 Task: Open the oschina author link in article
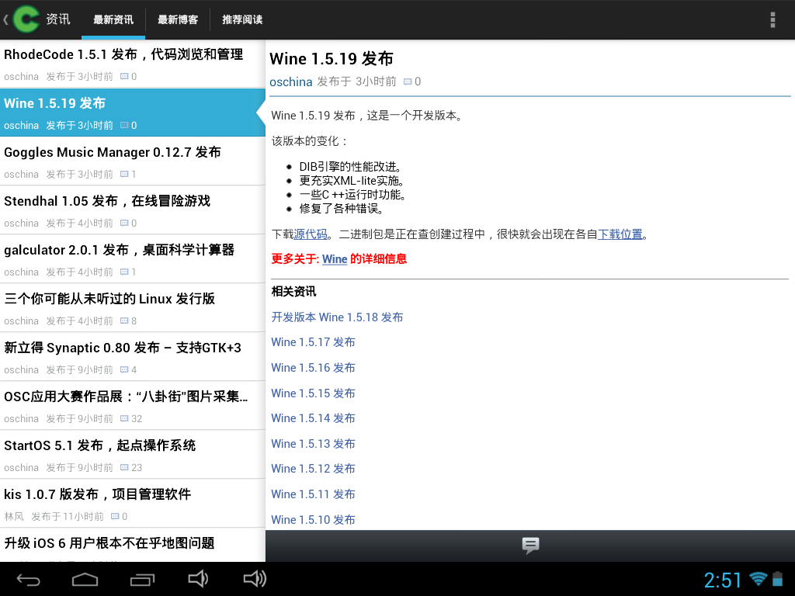tap(290, 81)
